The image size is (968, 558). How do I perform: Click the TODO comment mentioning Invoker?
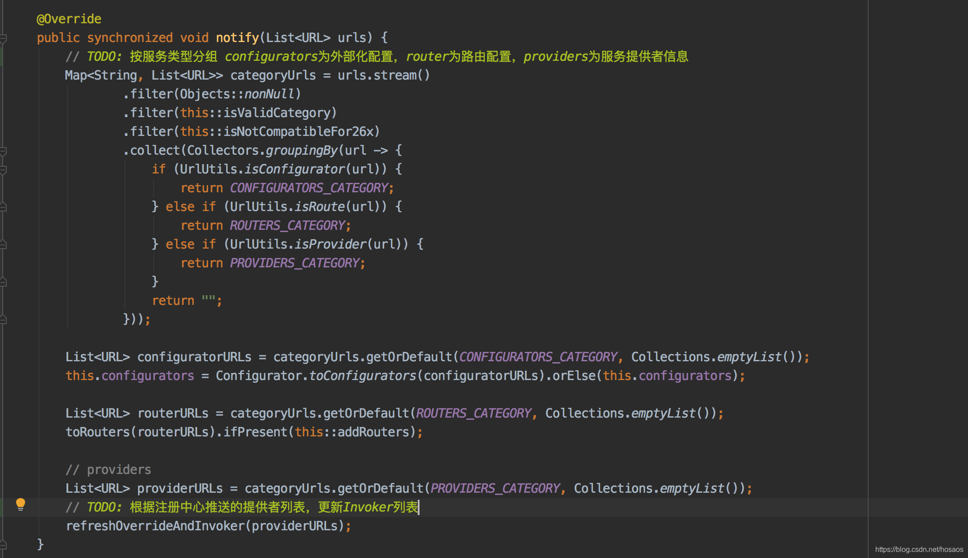[242, 507]
